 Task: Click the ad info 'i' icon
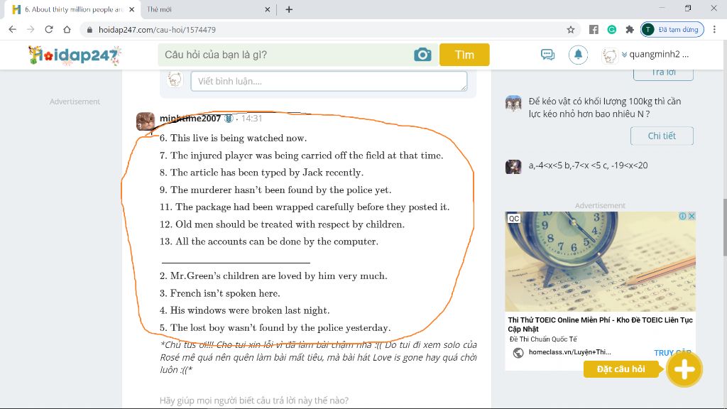tap(683, 216)
